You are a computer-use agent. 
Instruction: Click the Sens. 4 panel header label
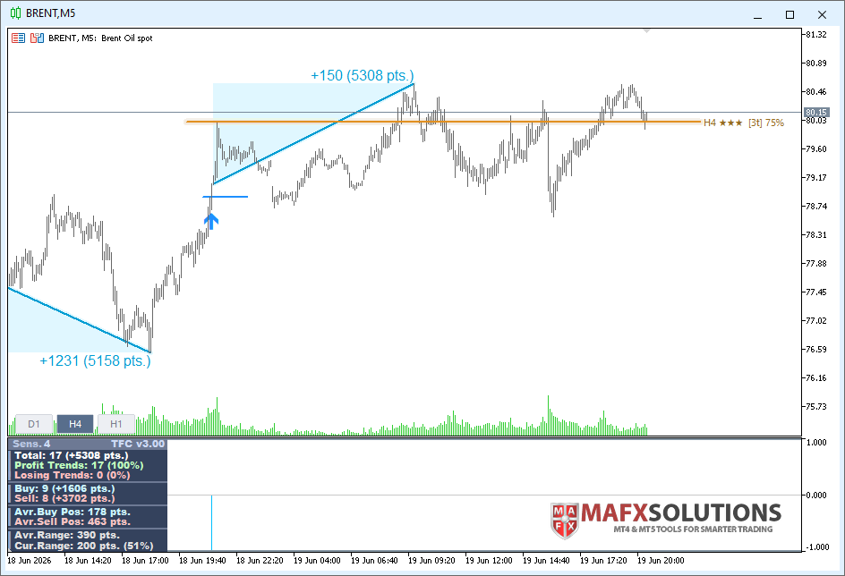[x=31, y=445]
